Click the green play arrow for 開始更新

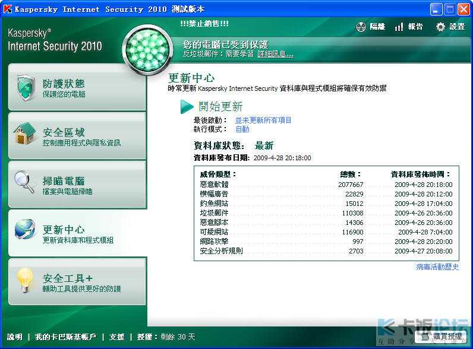click(187, 107)
